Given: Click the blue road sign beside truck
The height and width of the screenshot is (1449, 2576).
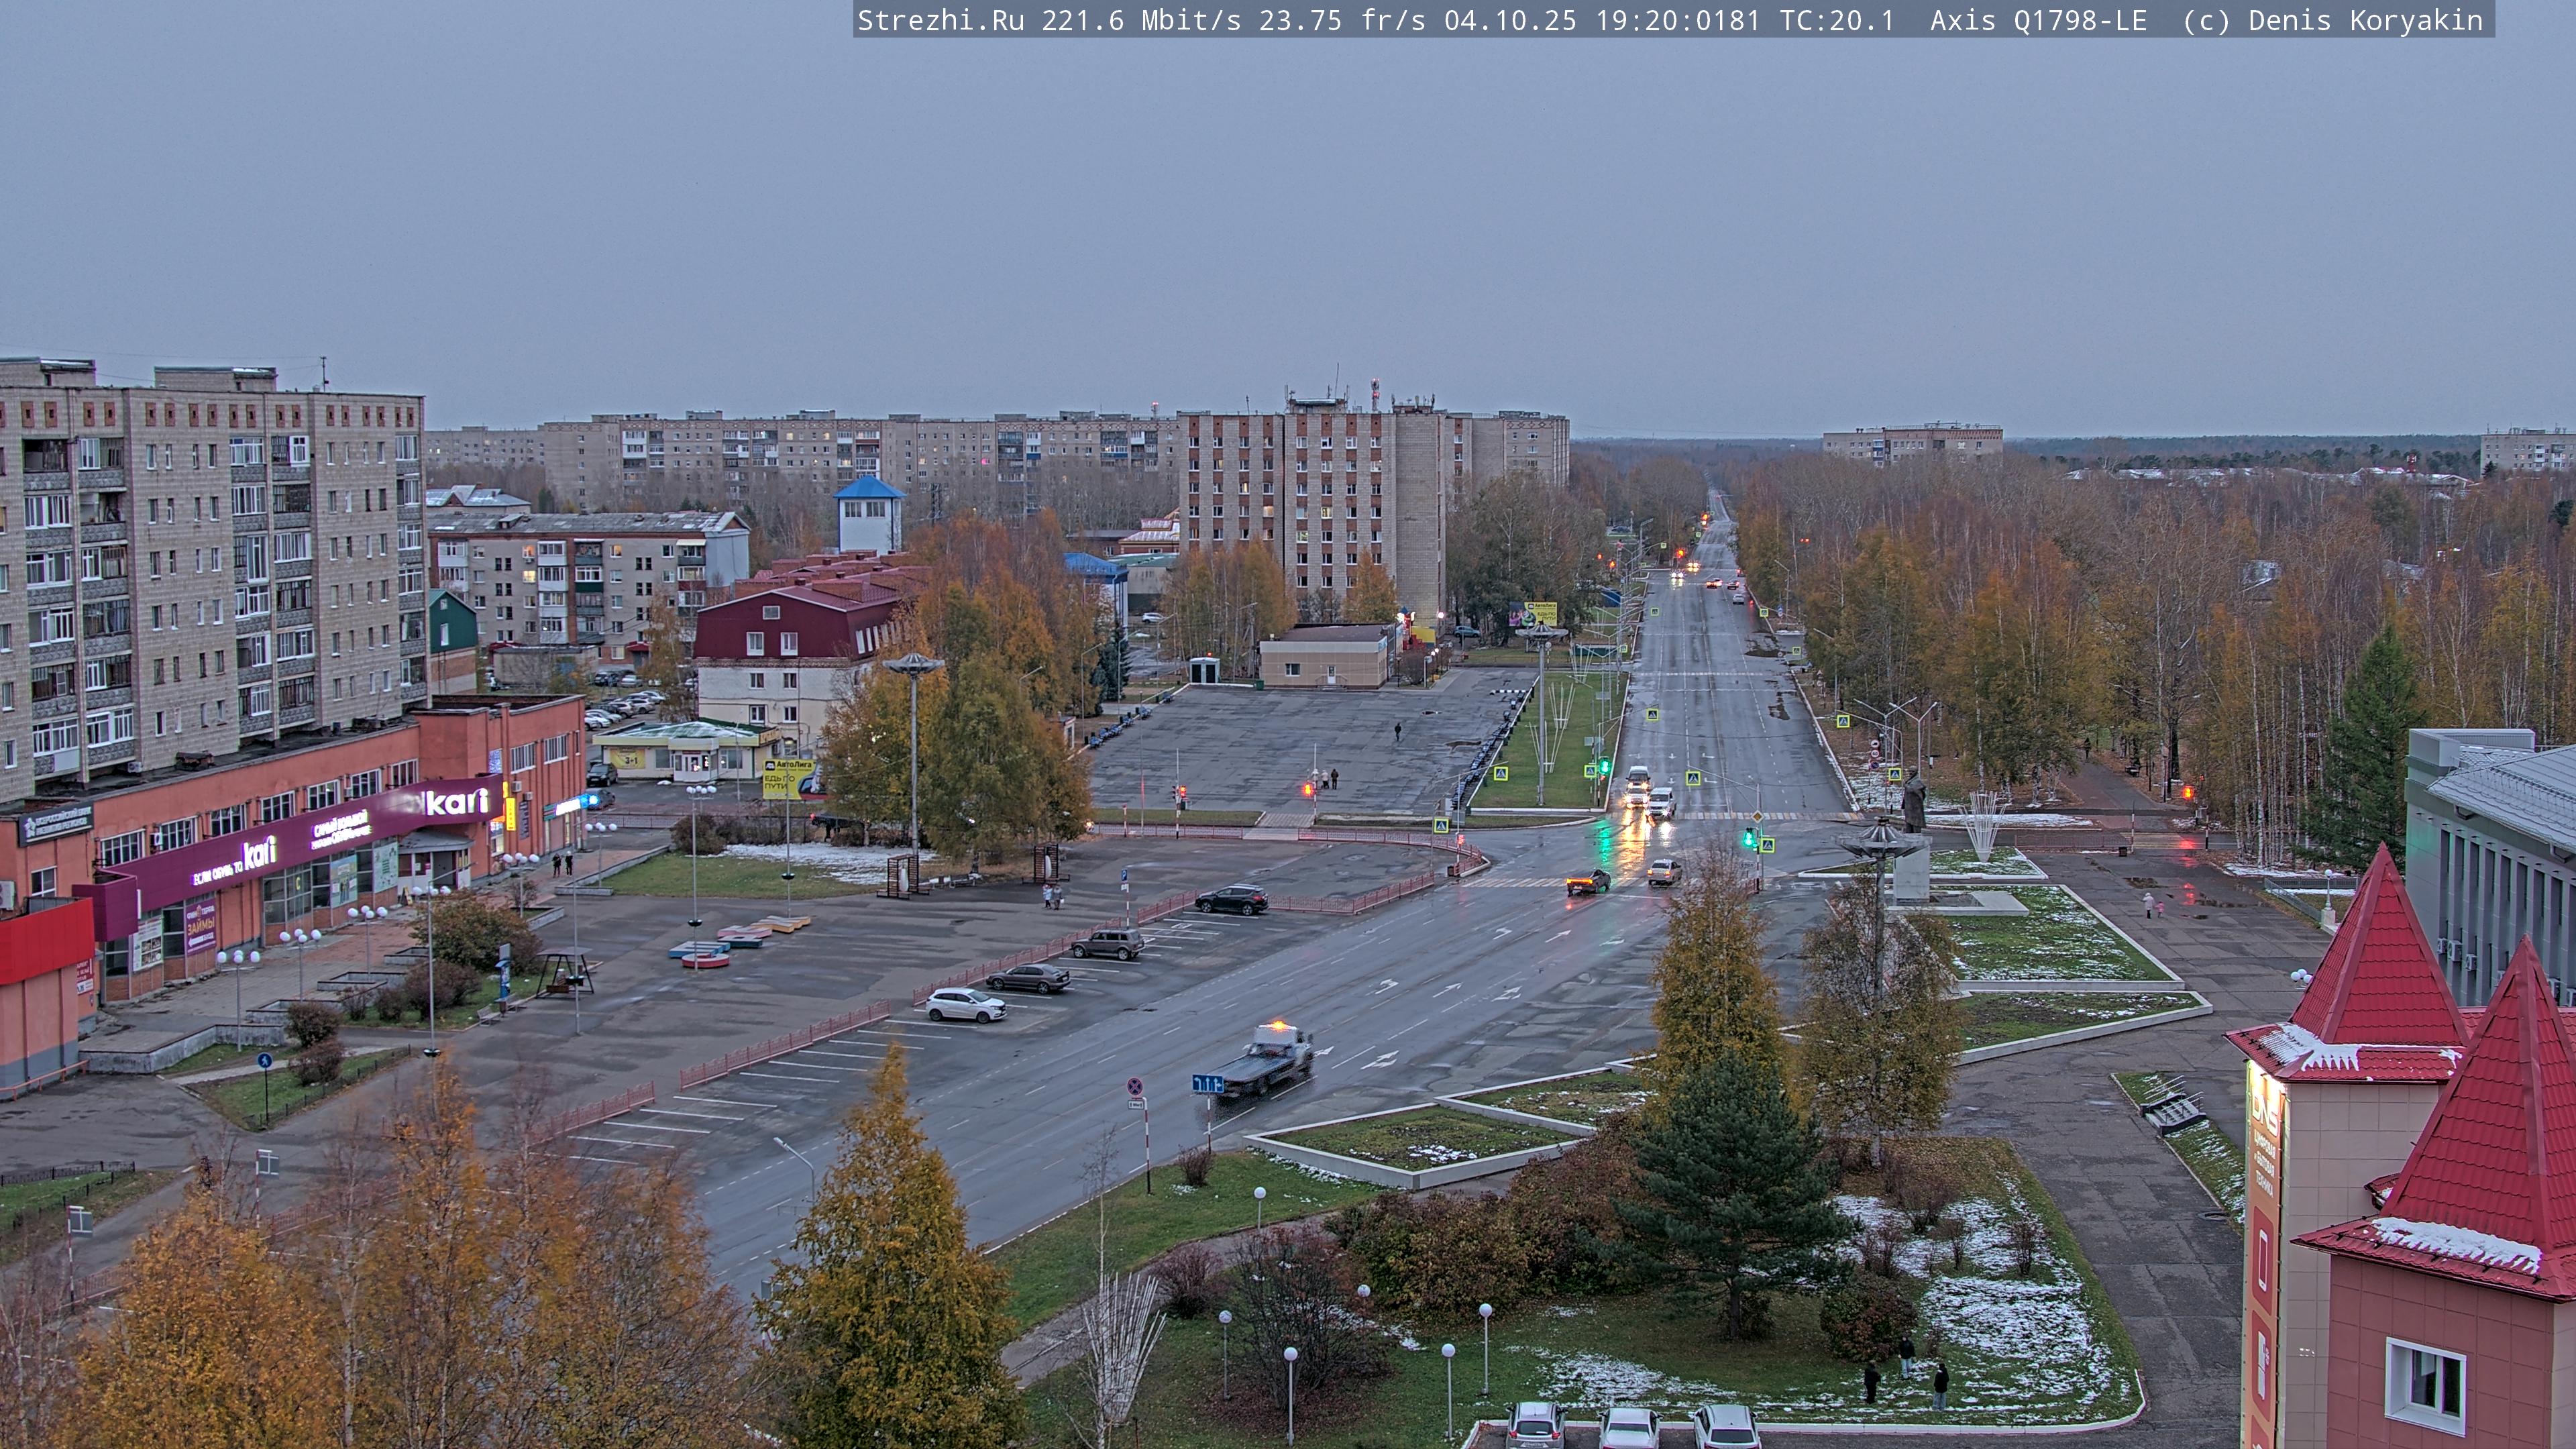Looking at the screenshot, I should (1207, 1083).
